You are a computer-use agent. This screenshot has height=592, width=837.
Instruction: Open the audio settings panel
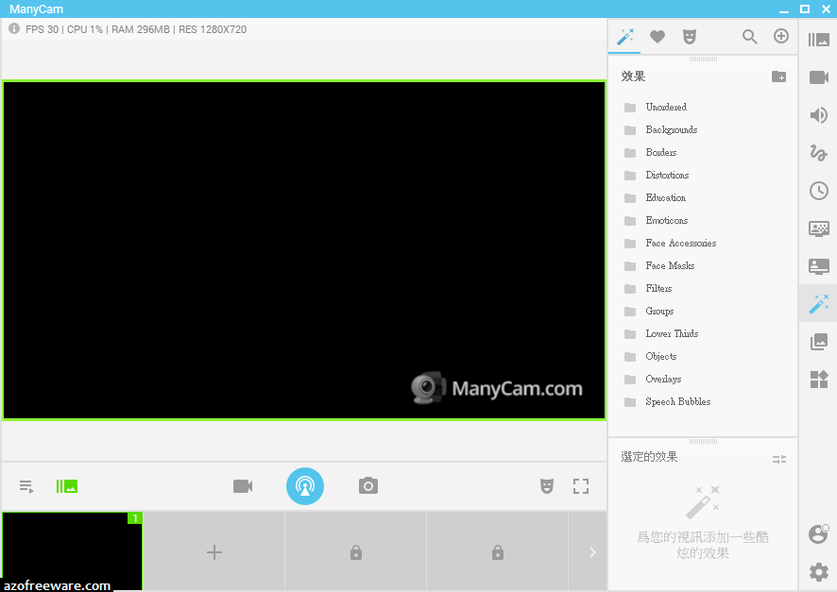pyautogui.click(x=818, y=115)
